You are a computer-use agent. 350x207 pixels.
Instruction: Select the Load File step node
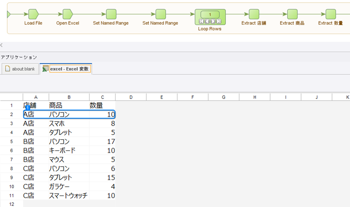(33, 14)
